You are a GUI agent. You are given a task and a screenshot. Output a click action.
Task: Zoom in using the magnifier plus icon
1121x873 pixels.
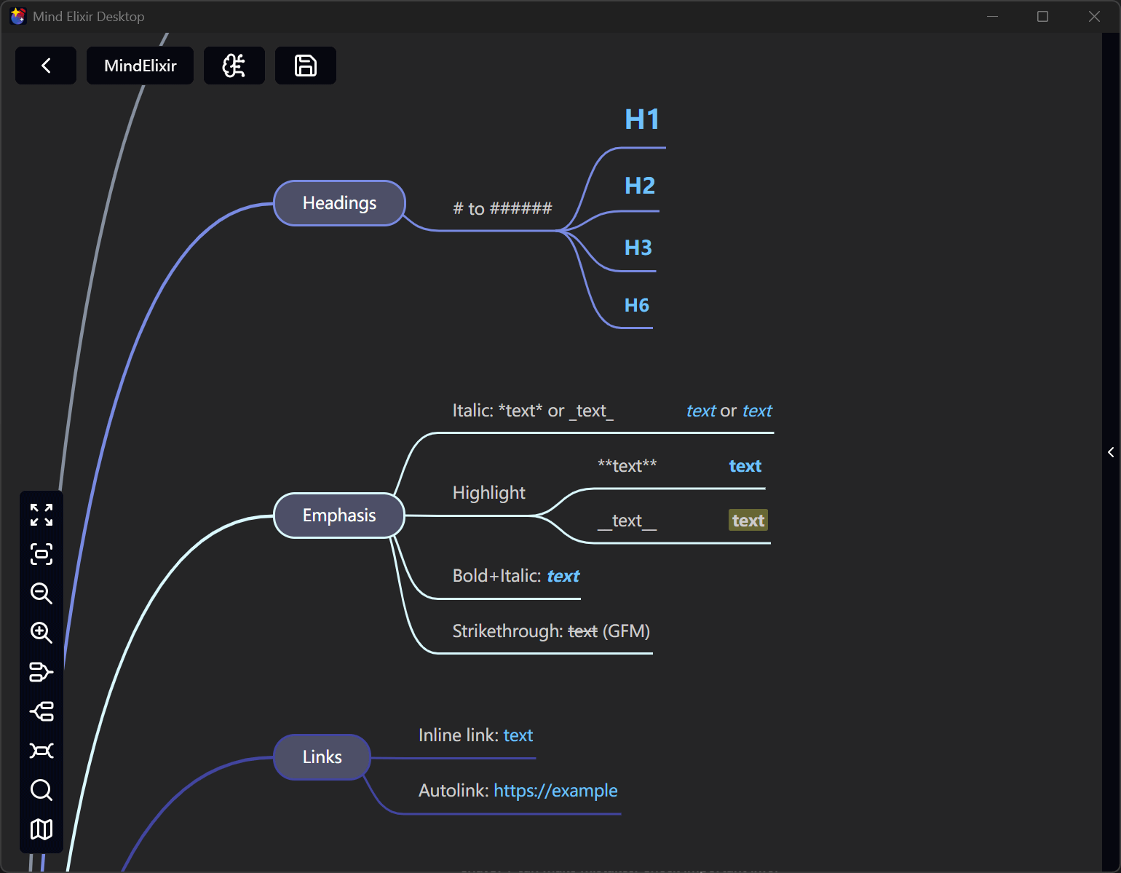tap(41, 633)
